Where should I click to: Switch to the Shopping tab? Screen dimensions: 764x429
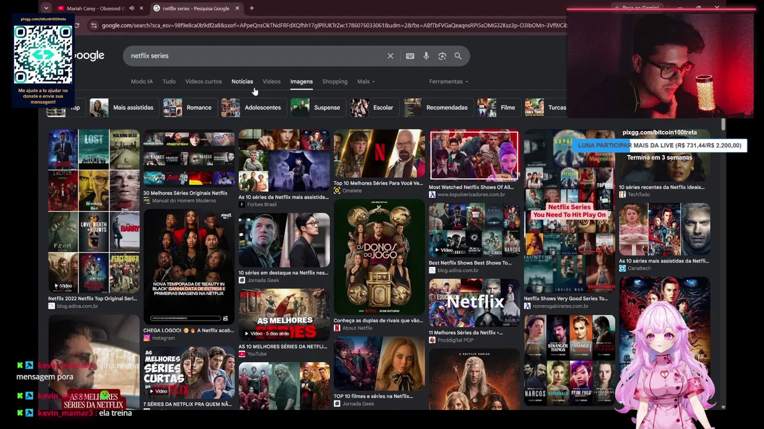335,82
